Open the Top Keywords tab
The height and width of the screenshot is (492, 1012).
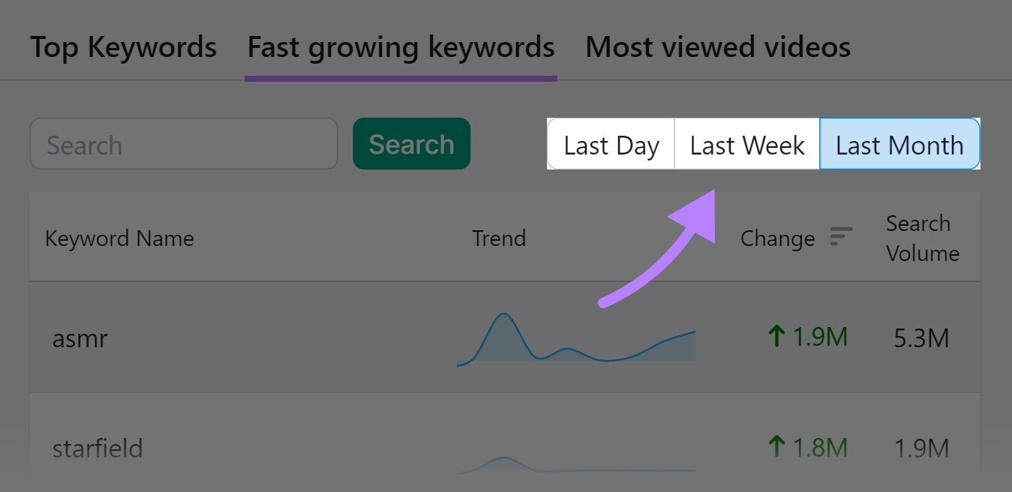(x=123, y=46)
